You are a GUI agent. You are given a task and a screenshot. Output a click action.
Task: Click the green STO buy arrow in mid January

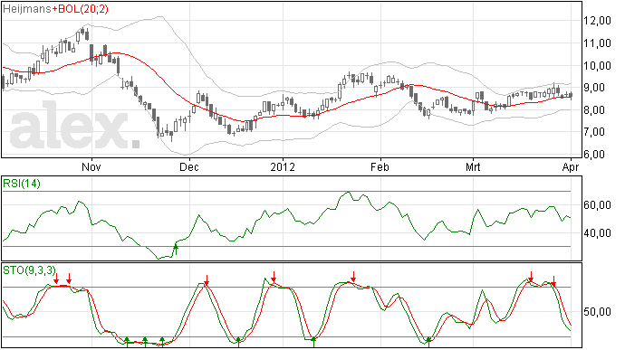point(313,342)
